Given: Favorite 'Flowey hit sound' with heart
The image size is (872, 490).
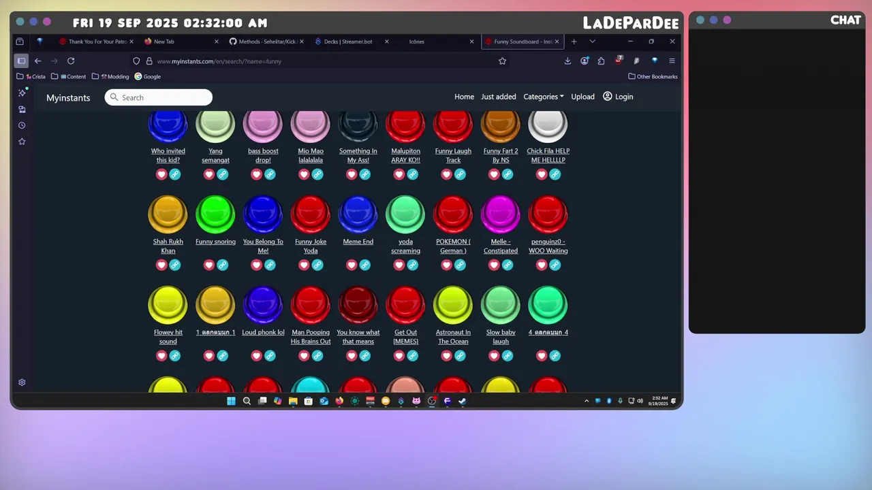Looking at the screenshot, I should pyautogui.click(x=161, y=355).
